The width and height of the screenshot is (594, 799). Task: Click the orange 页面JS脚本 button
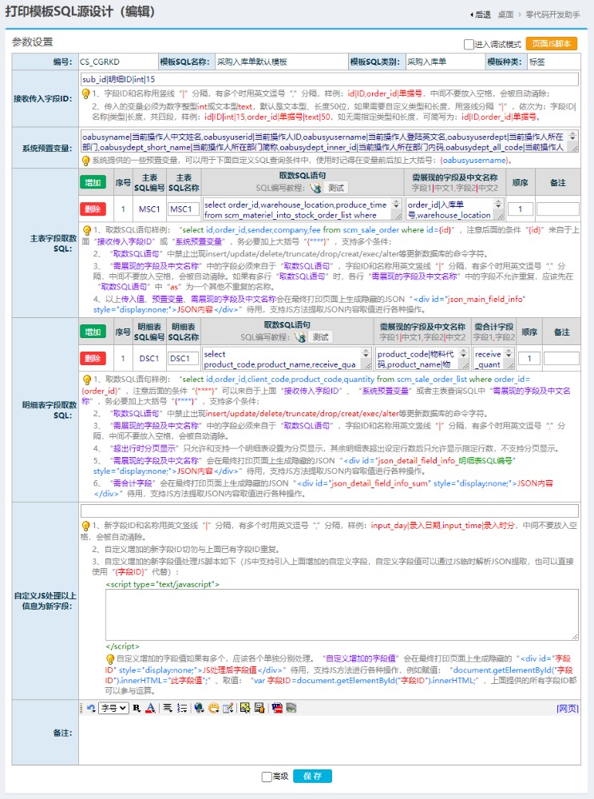tap(551, 45)
